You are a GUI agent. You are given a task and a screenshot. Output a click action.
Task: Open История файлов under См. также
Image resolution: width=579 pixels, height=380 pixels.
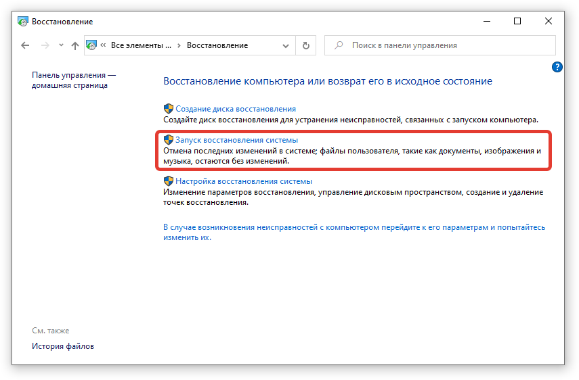(63, 346)
